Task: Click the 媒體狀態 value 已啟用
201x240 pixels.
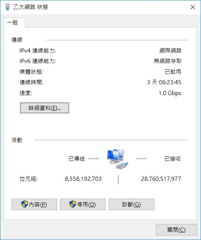Action: pyautogui.click(x=173, y=72)
